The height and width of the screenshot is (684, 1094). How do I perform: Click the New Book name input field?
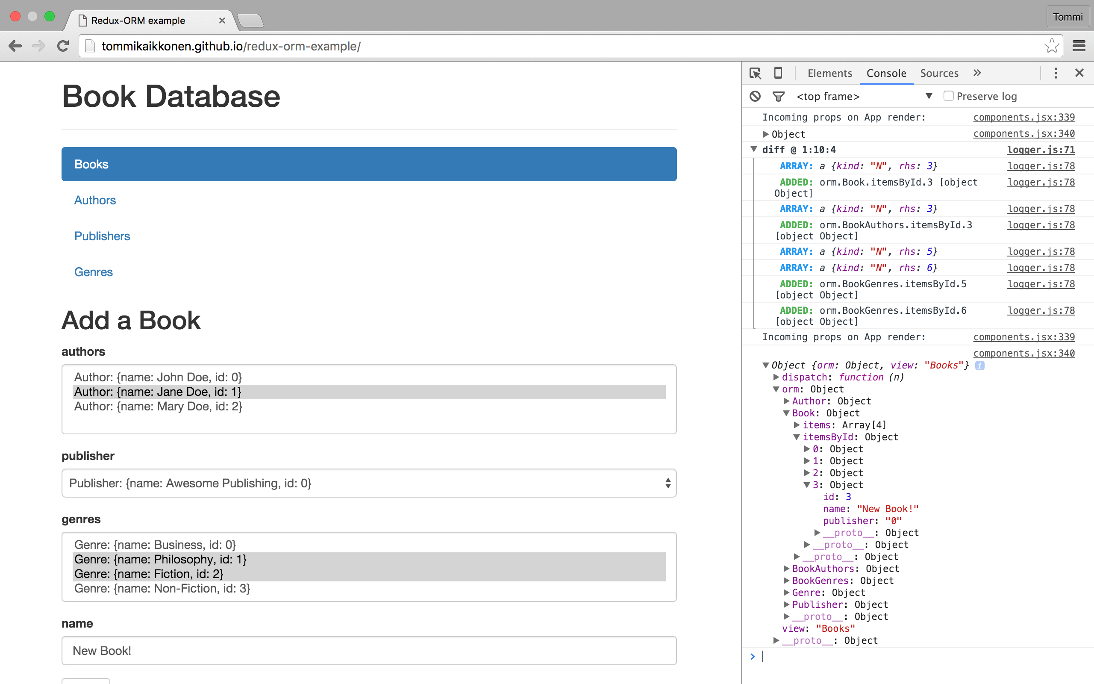coord(369,650)
